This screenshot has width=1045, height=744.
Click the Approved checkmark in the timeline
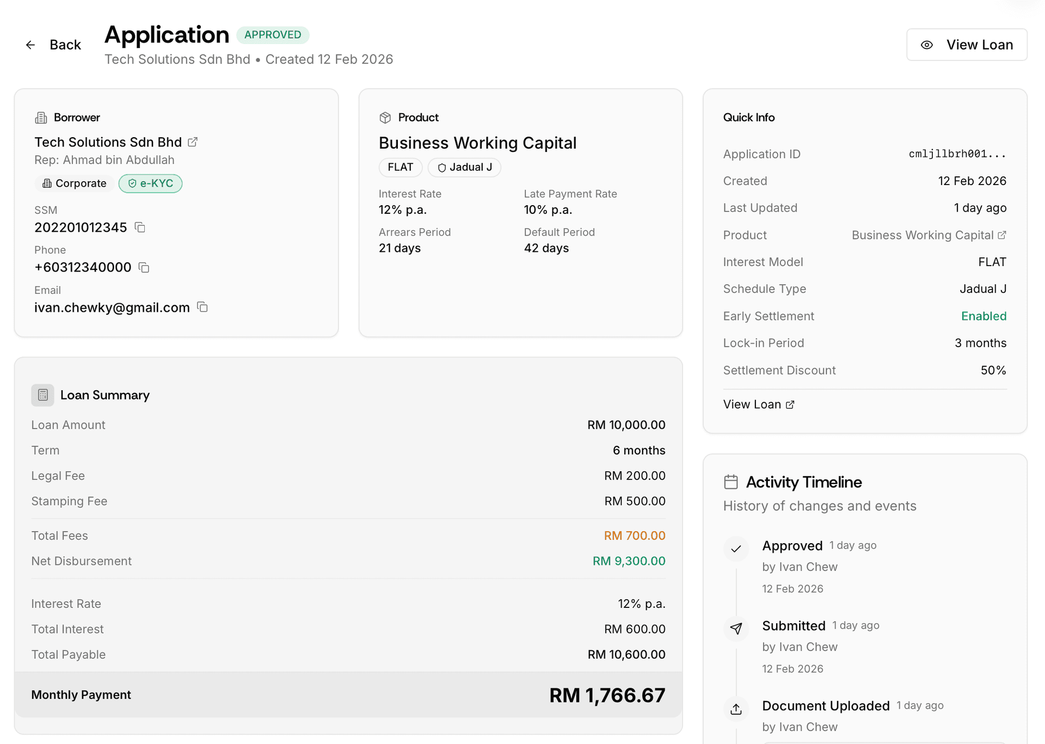[x=736, y=549]
